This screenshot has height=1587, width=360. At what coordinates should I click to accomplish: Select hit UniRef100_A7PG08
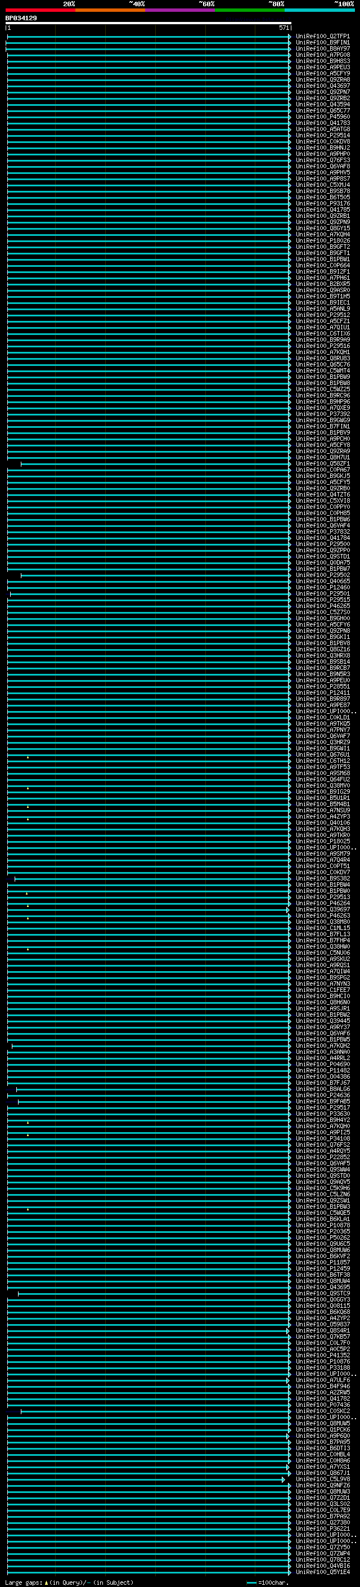click(322, 55)
